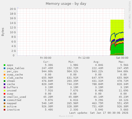Click the '10 G' y-axis tick label
Screen dimensions: 132x119
tap(13, 32)
